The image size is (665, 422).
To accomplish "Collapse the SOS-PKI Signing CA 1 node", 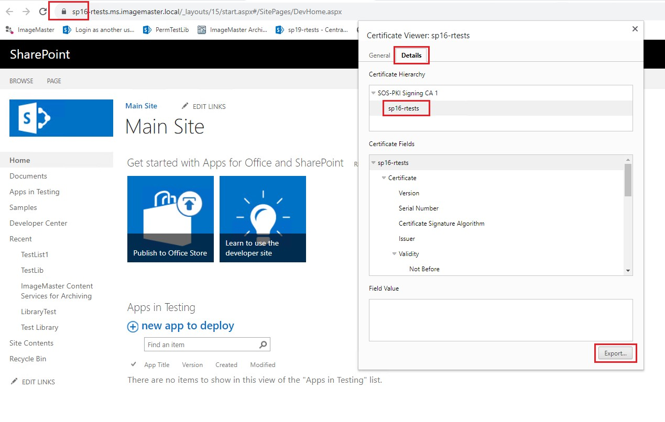I will 374,93.
